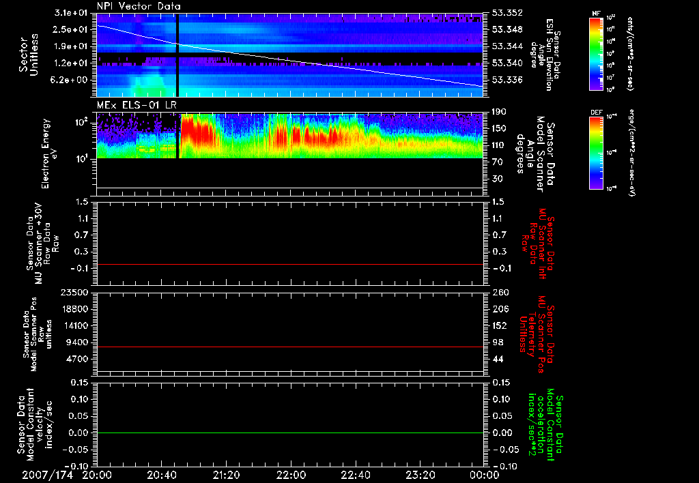Screen dimensions: 699x483
Task: Click the '98' telemetry axis tick
Action: tap(497, 342)
